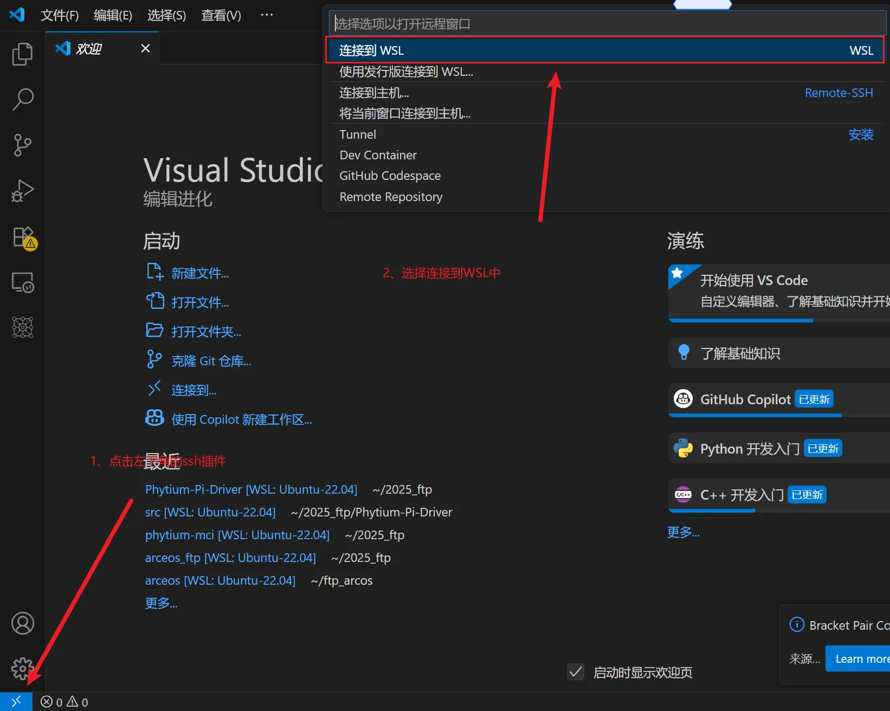Open the bottom activity bar icon above Accounts
890x711 pixels.
pyautogui.click(x=22, y=327)
